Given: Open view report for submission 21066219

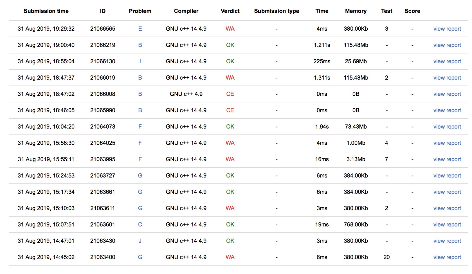Looking at the screenshot, I should tap(447, 45).
